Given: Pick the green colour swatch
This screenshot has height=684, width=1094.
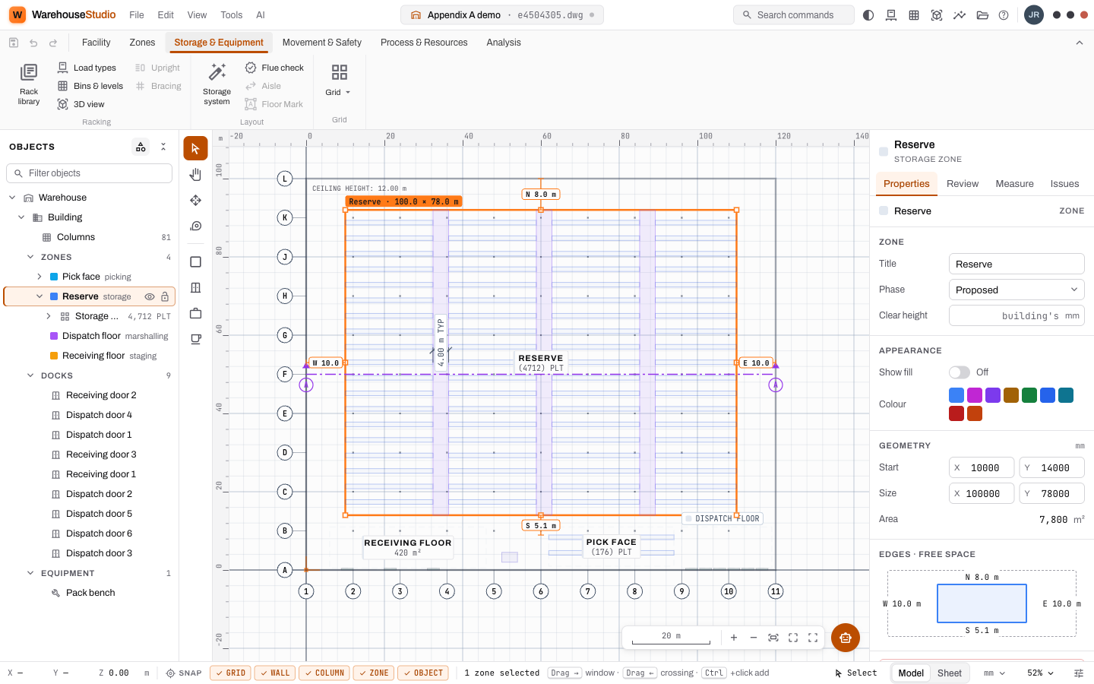Looking at the screenshot, I should click(x=1029, y=395).
